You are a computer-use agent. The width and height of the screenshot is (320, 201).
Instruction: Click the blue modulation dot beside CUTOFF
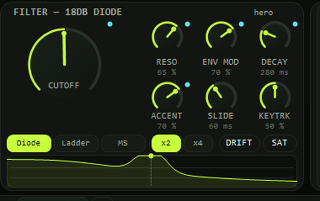(110, 24)
